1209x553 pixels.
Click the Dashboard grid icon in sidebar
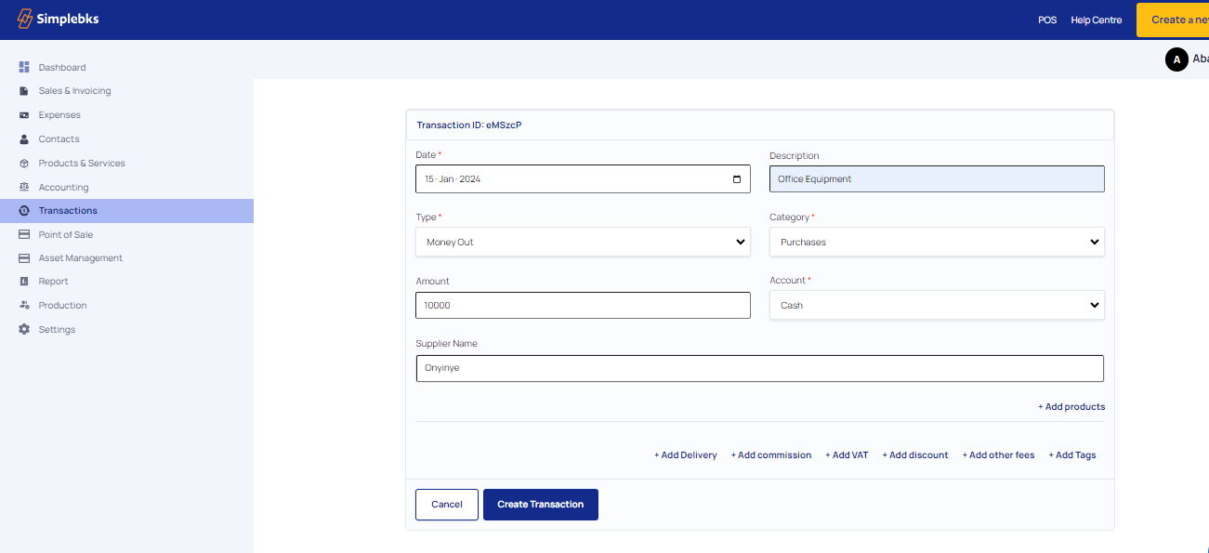pos(24,67)
